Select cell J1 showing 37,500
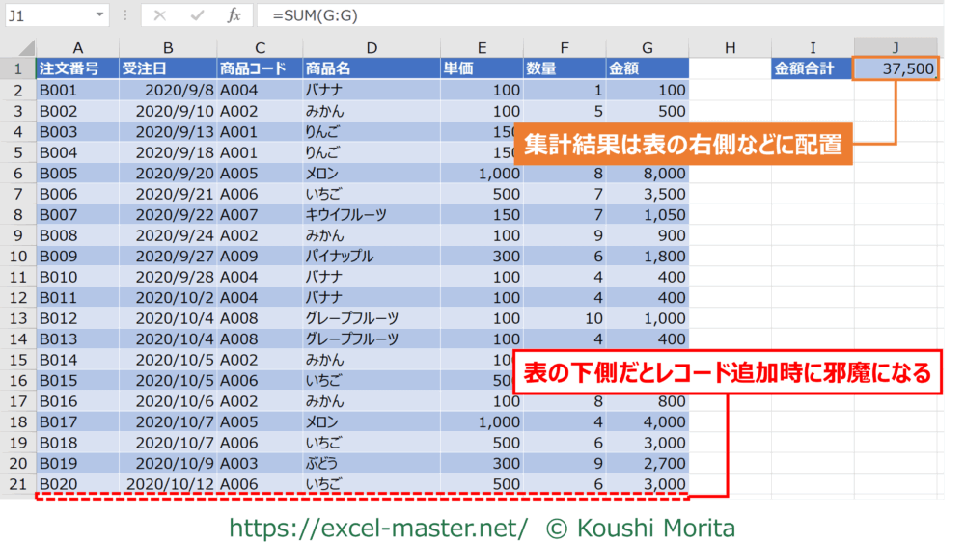Image resolution: width=965 pixels, height=543 pixels. coord(896,68)
